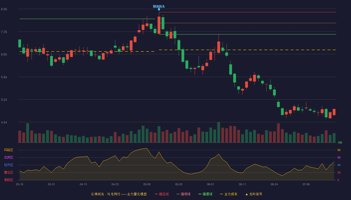Toggle the 云梯战法 主力量化模型 legend item
Viewport: 351px width, 200px height.
119,194
